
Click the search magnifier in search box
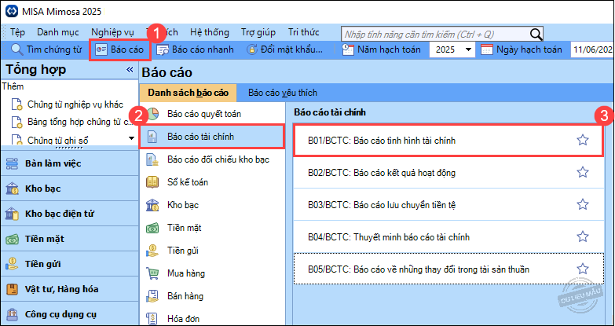536,35
